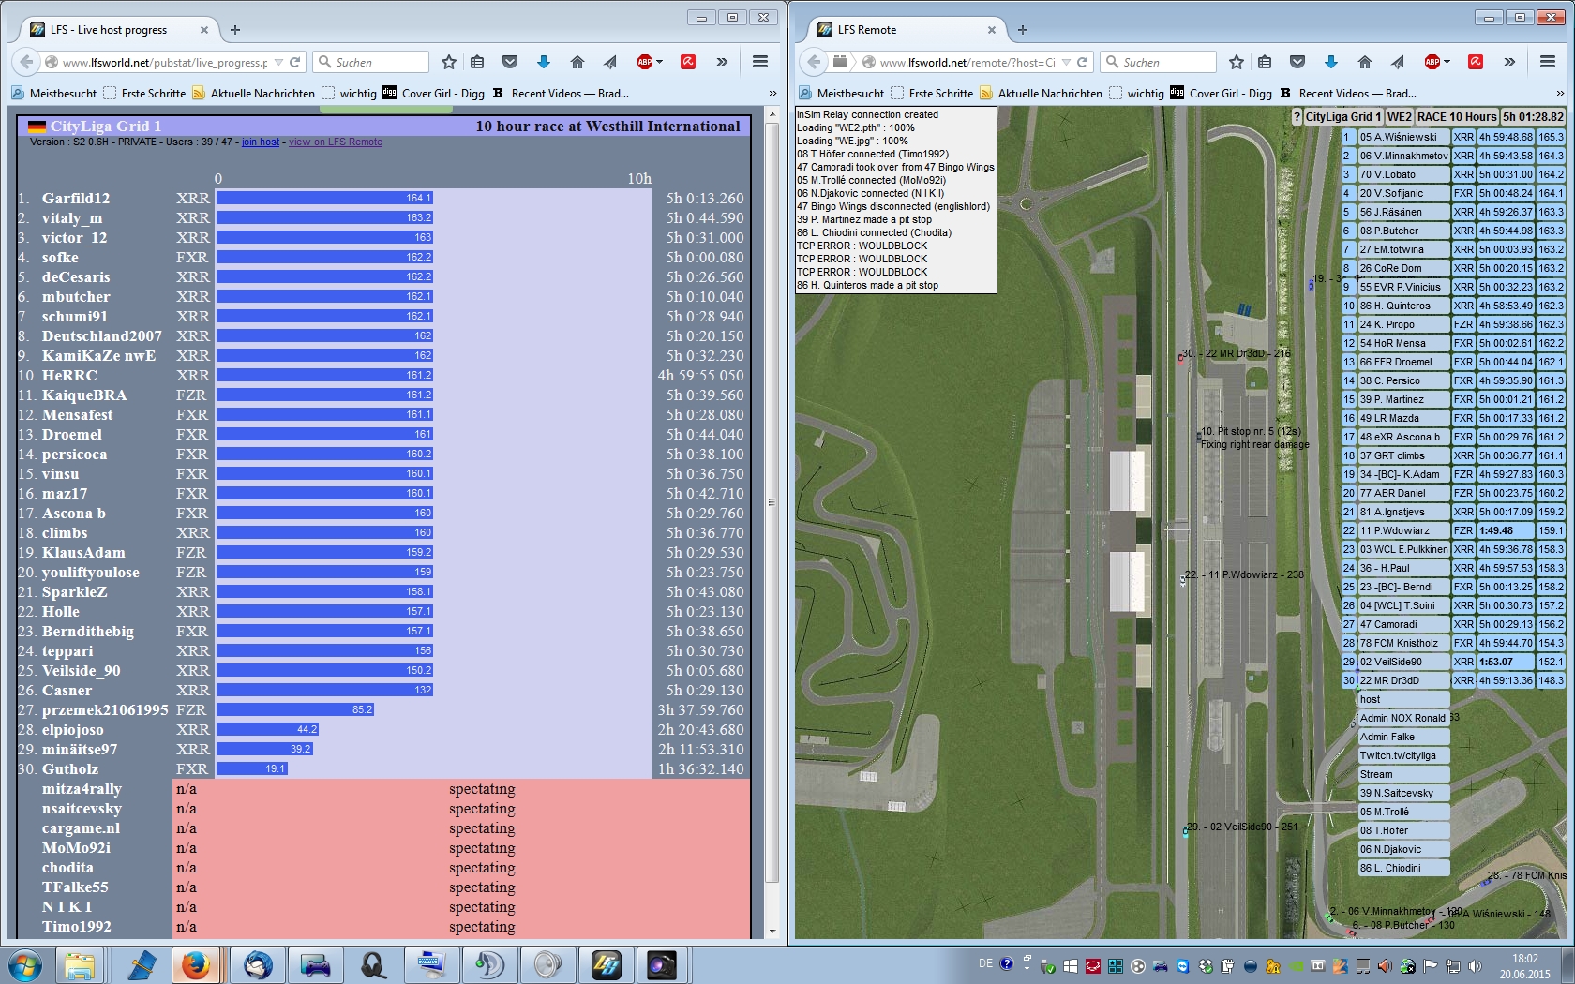Click the bookmark star in left browser

pyautogui.click(x=449, y=62)
